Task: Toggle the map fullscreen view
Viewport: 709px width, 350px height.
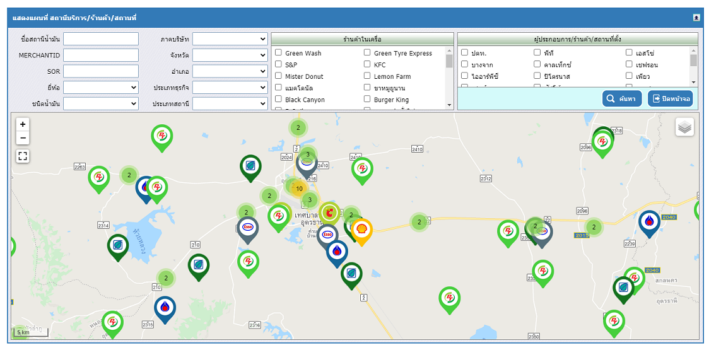Action: tap(23, 156)
